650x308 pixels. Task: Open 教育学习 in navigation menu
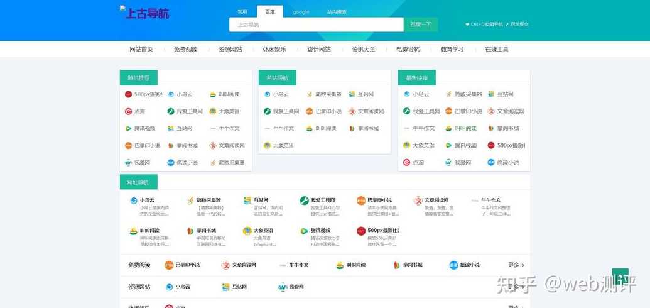pyautogui.click(x=452, y=49)
